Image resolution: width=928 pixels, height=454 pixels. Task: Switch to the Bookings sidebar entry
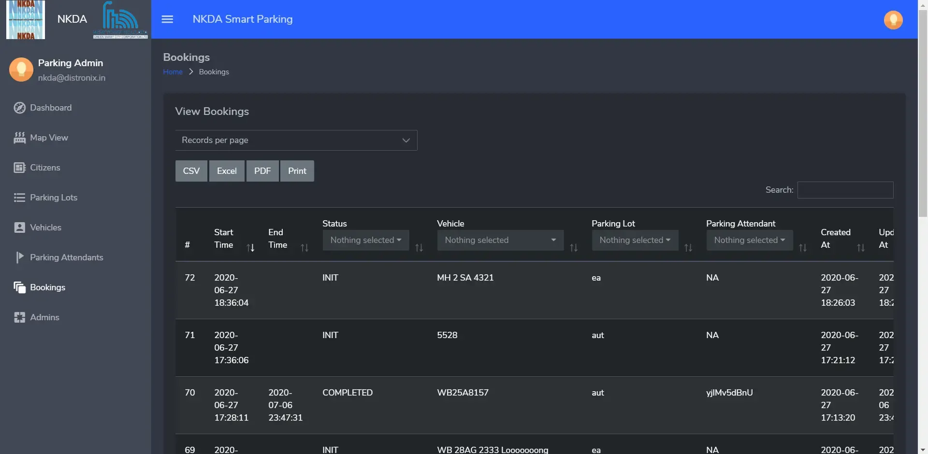[x=47, y=287]
